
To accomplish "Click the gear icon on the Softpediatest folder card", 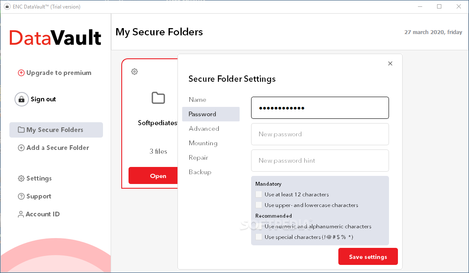I will (x=134, y=72).
